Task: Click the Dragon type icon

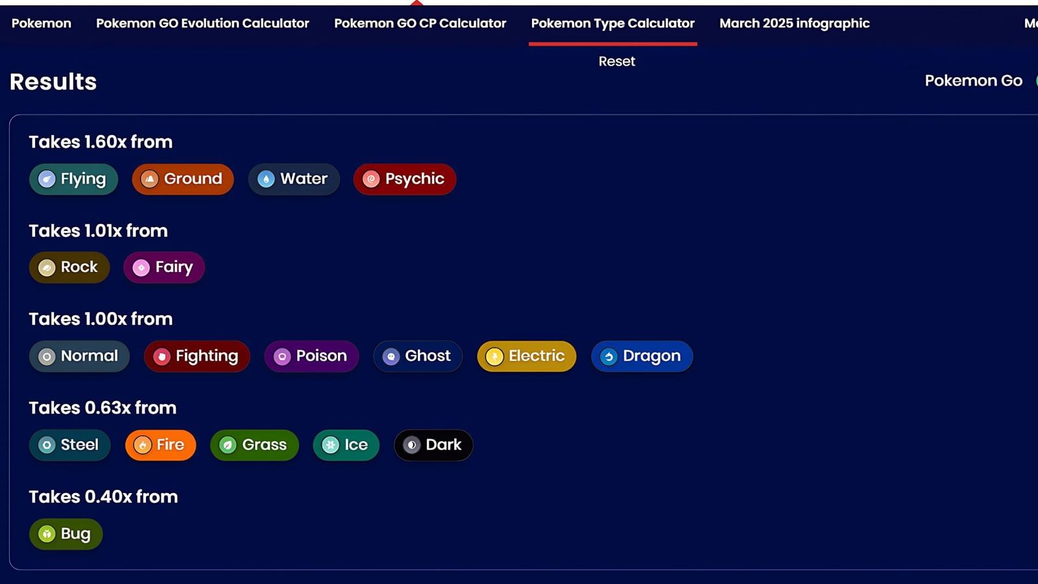Action: [x=609, y=356]
